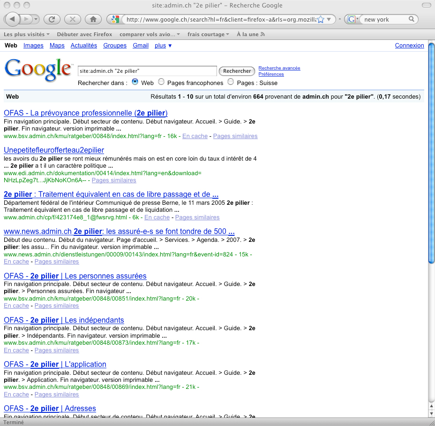Click the Rechercher button
Viewport: 435px width, 426px height.
pyautogui.click(x=237, y=71)
